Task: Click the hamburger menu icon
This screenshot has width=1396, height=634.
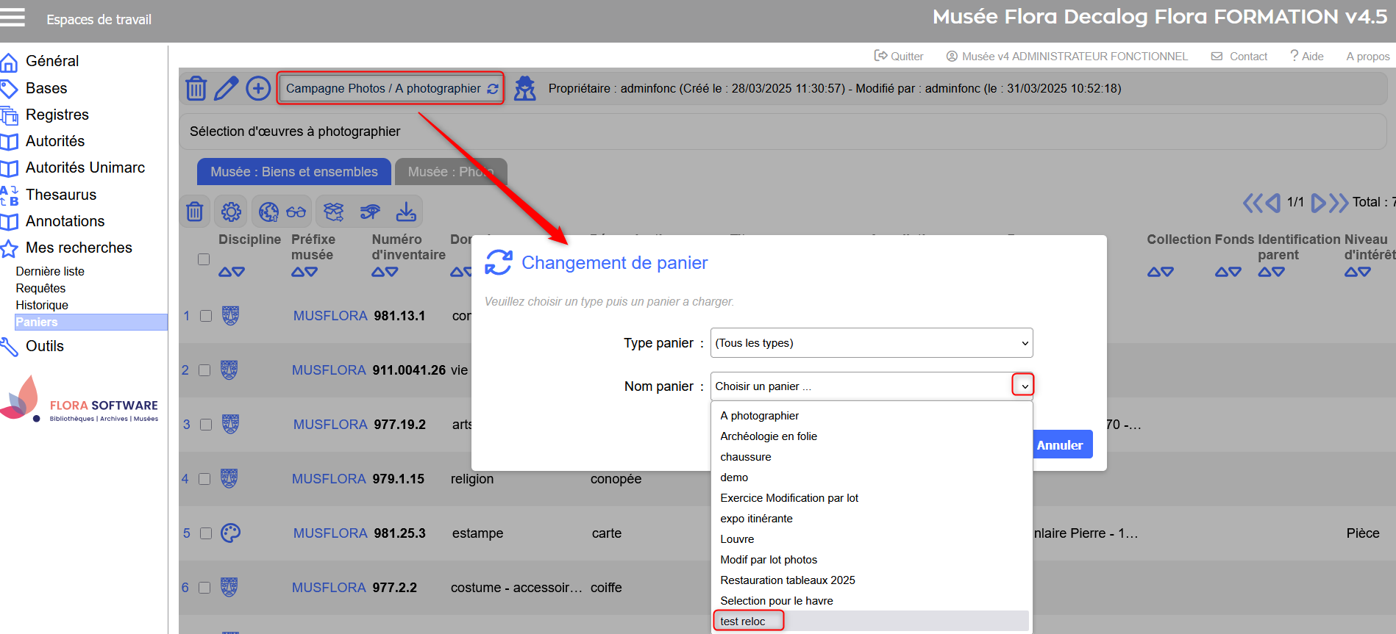Action: click(x=13, y=18)
